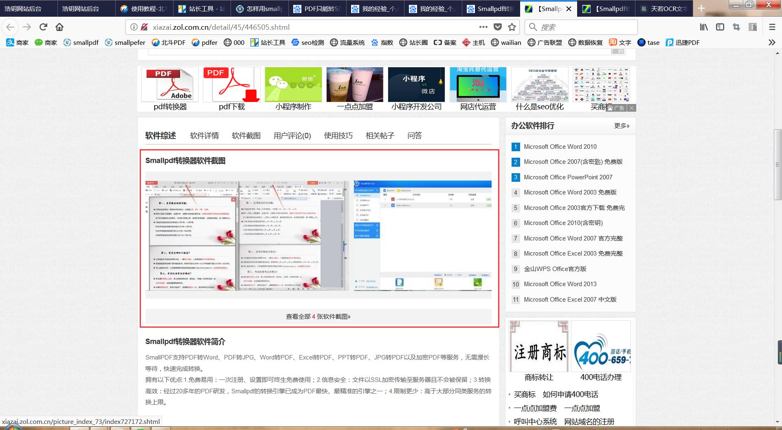The height and width of the screenshot is (430, 782).
Task: Switch to PDF只能转5 tab
Action: [x=317, y=9]
